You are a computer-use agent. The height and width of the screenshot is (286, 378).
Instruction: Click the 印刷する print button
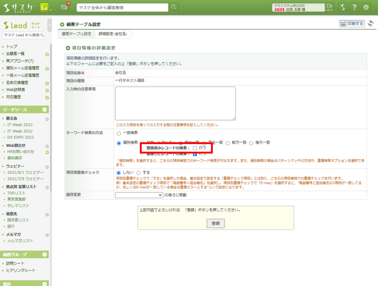(352, 23)
